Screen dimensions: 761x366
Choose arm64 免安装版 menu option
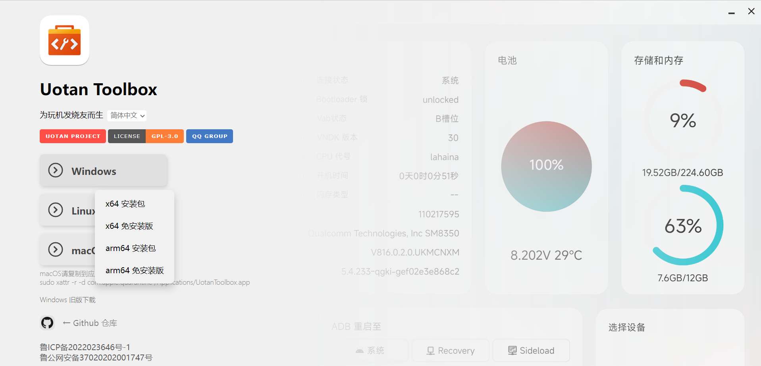[x=135, y=270]
